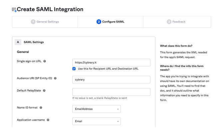
Task: Click the step 3 number circle
Action: (x=169, y=22)
